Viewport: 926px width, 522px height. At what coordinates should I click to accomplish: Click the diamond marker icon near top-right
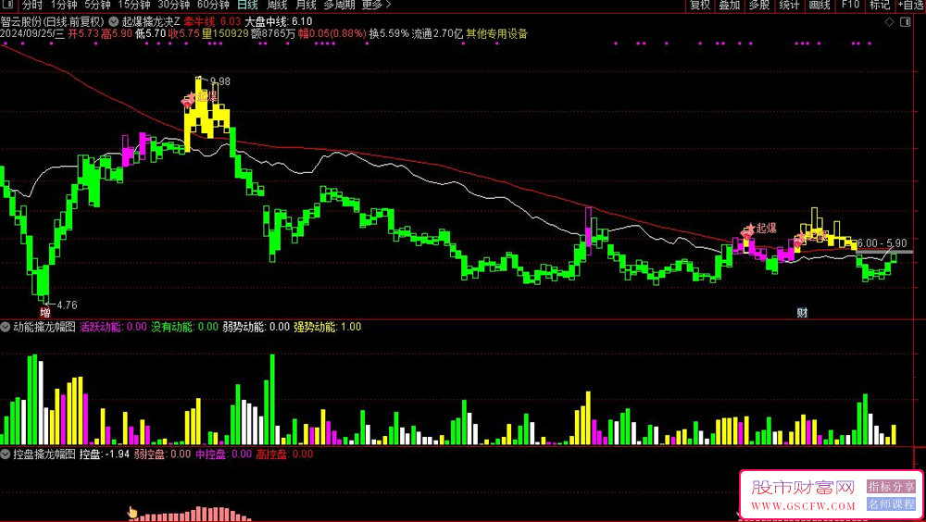click(x=889, y=22)
